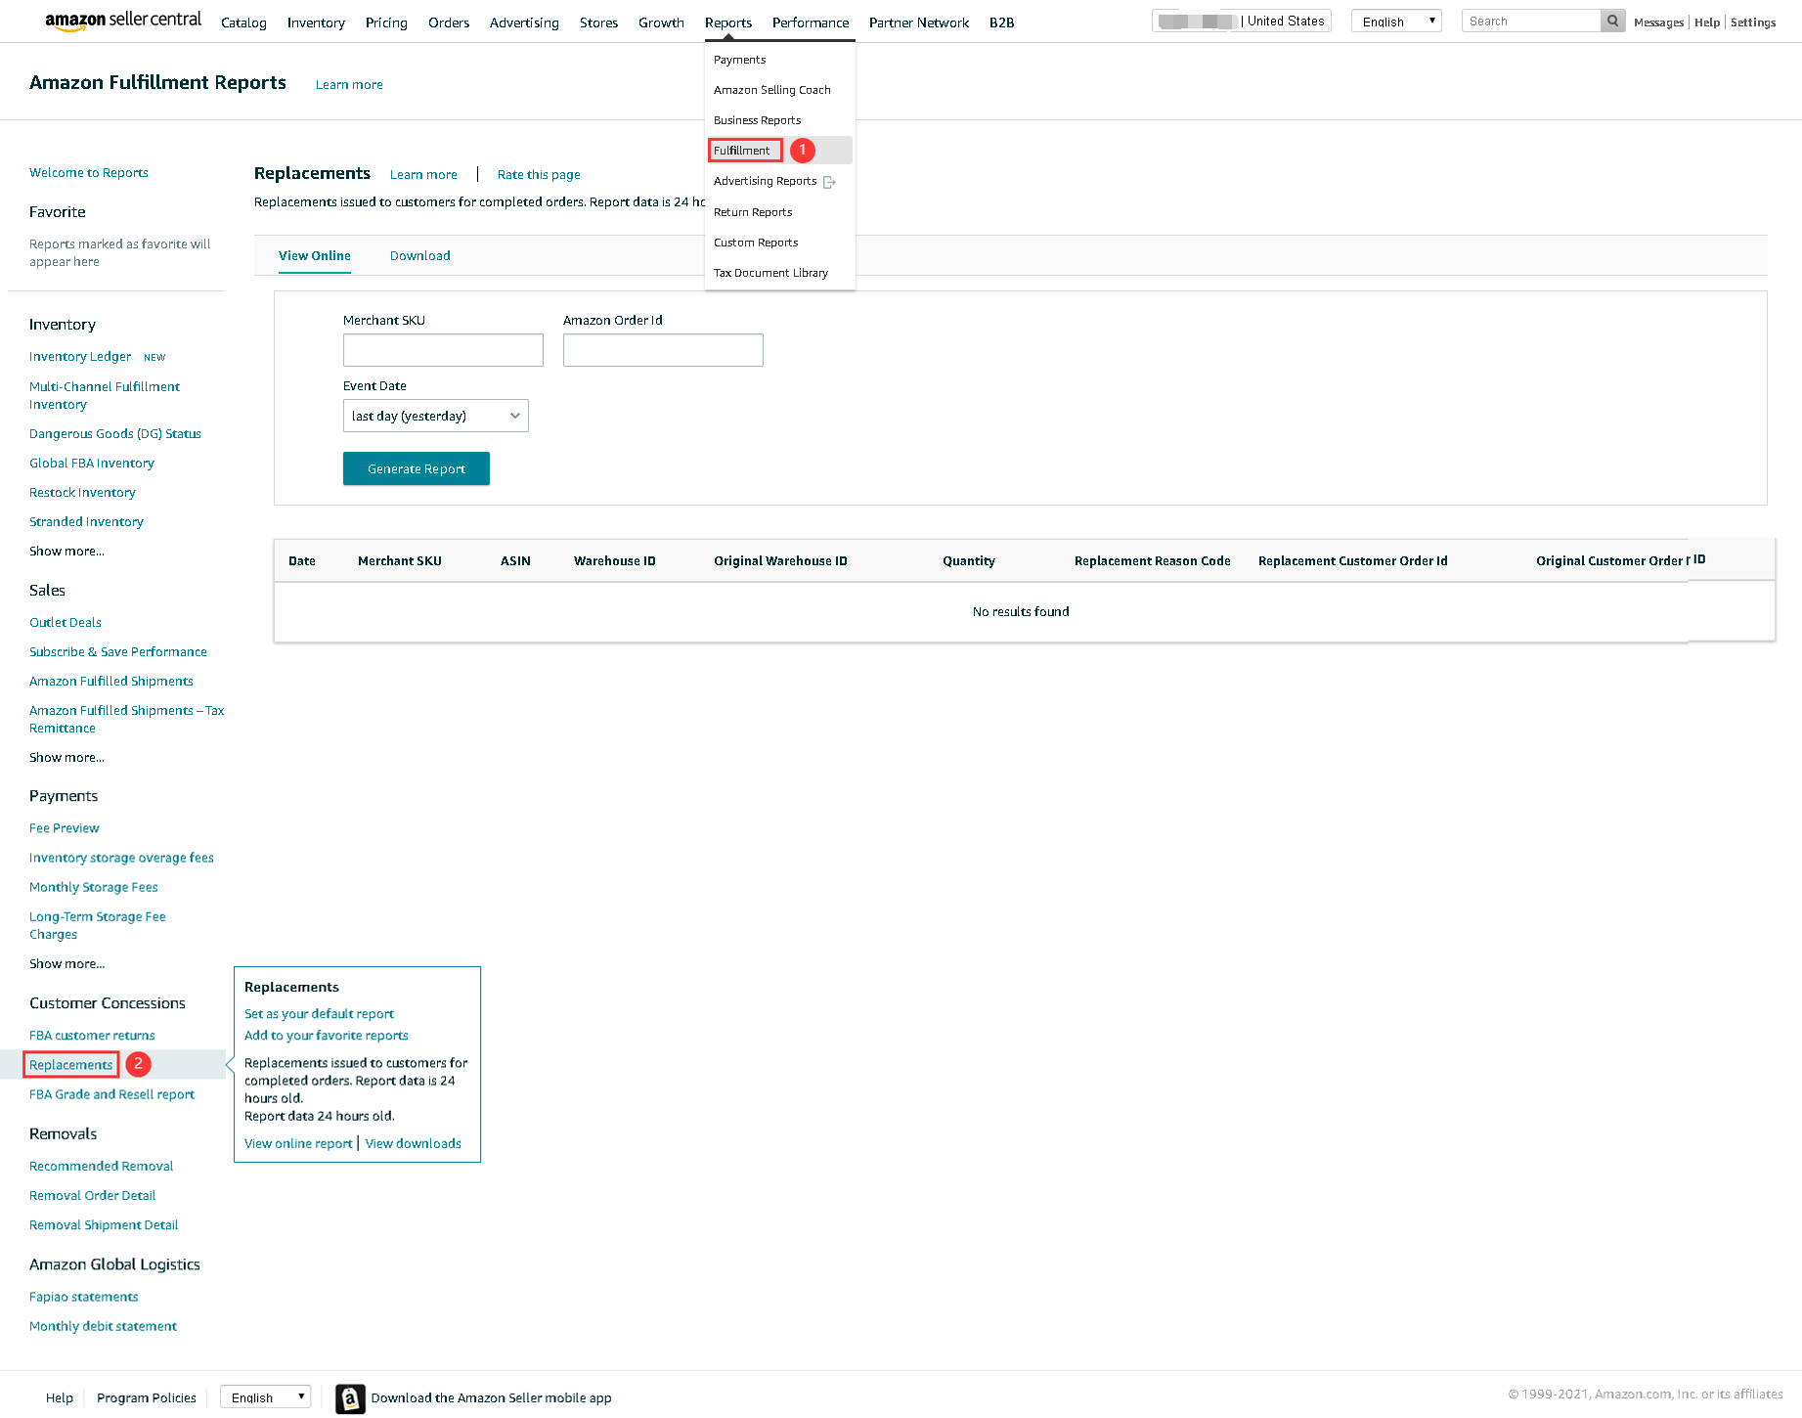Viewport: 1802px width, 1418px height.
Task: Open the Catalog menu
Action: point(243,22)
